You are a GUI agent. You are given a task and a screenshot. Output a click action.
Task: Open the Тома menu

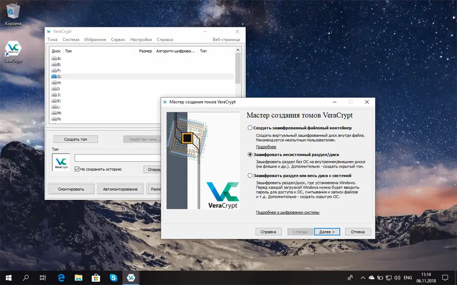click(x=53, y=40)
